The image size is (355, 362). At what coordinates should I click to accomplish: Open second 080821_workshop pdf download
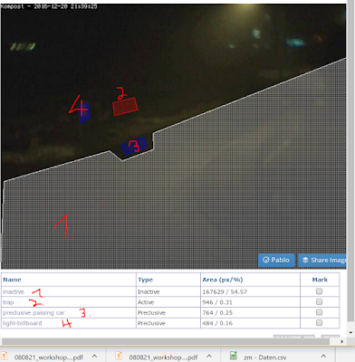click(163, 357)
